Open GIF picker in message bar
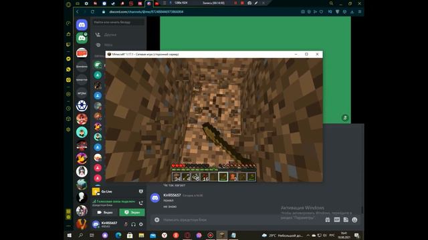The height and width of the screenshot is (240, 428). click(337, 219)
